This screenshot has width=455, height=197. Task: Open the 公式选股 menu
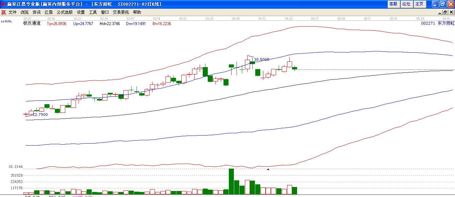pyautogui.click(x=65, y=12)
